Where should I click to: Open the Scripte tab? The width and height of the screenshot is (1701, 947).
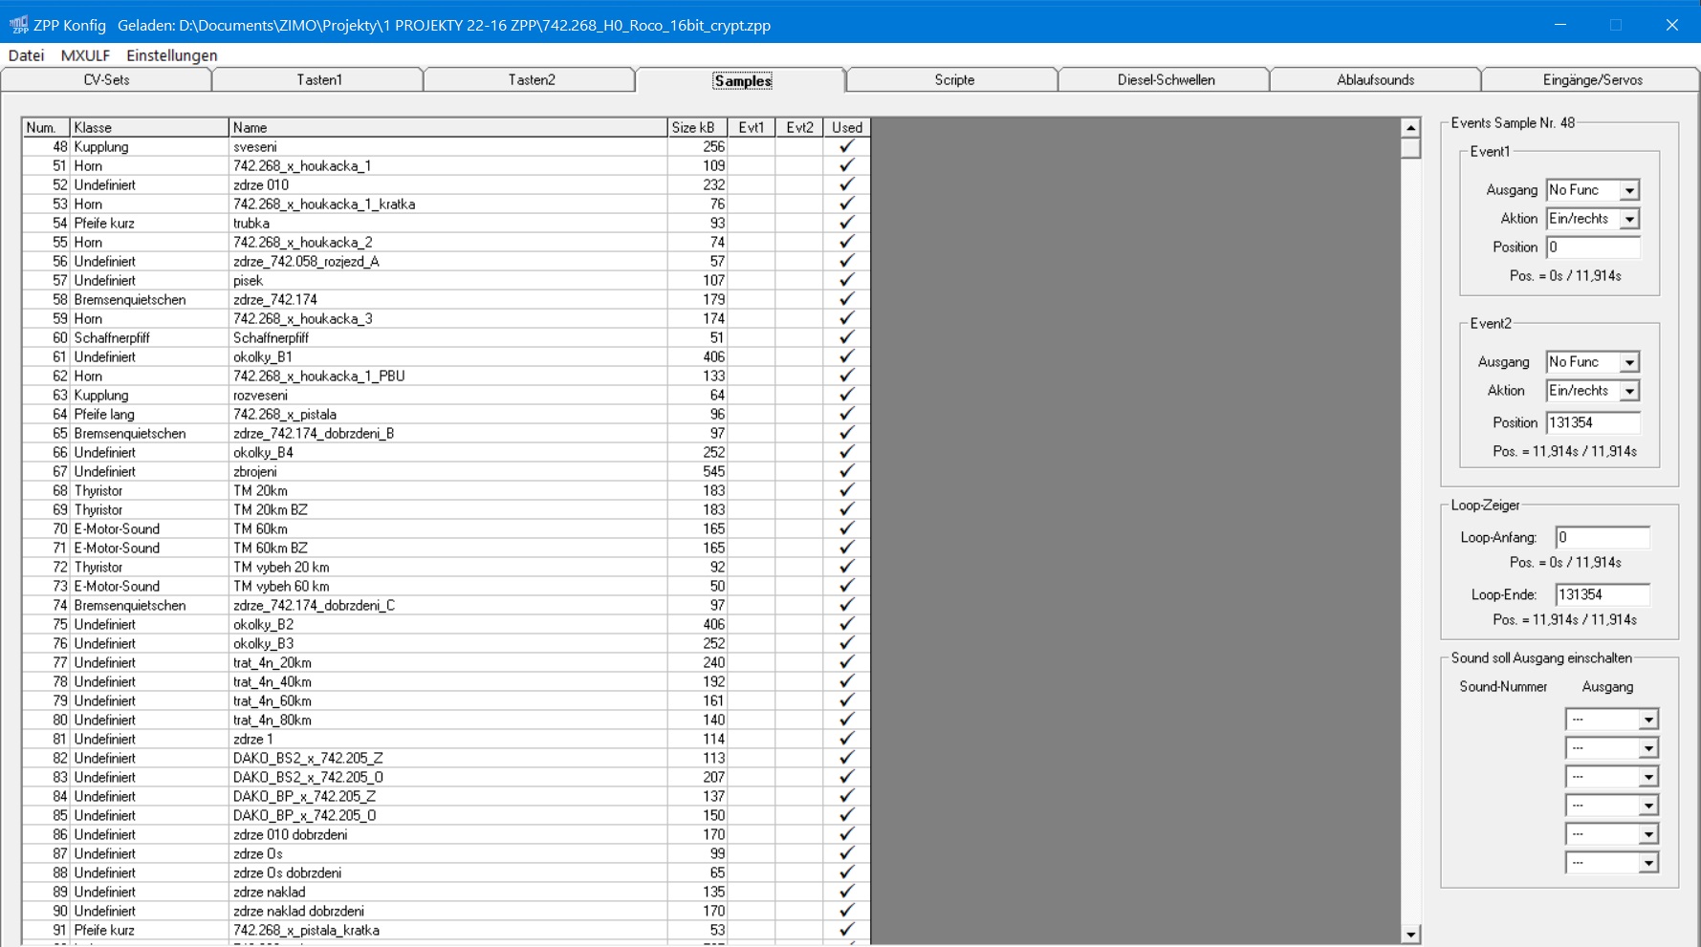[x=953, y=80]
